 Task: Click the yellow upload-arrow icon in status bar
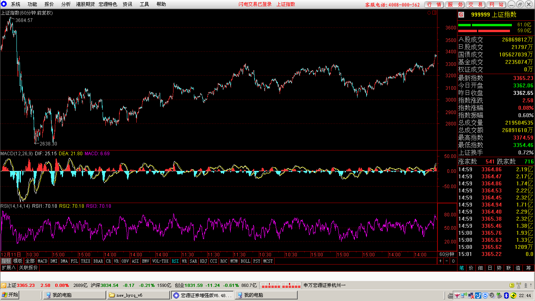[x=512, y=285]
